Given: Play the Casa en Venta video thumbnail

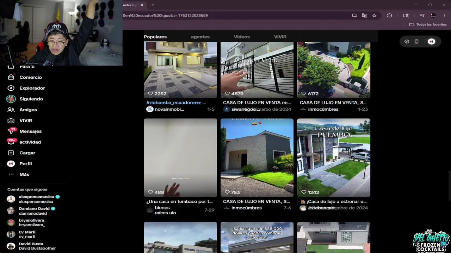Looking at the screenshot, I should (257, 70).
